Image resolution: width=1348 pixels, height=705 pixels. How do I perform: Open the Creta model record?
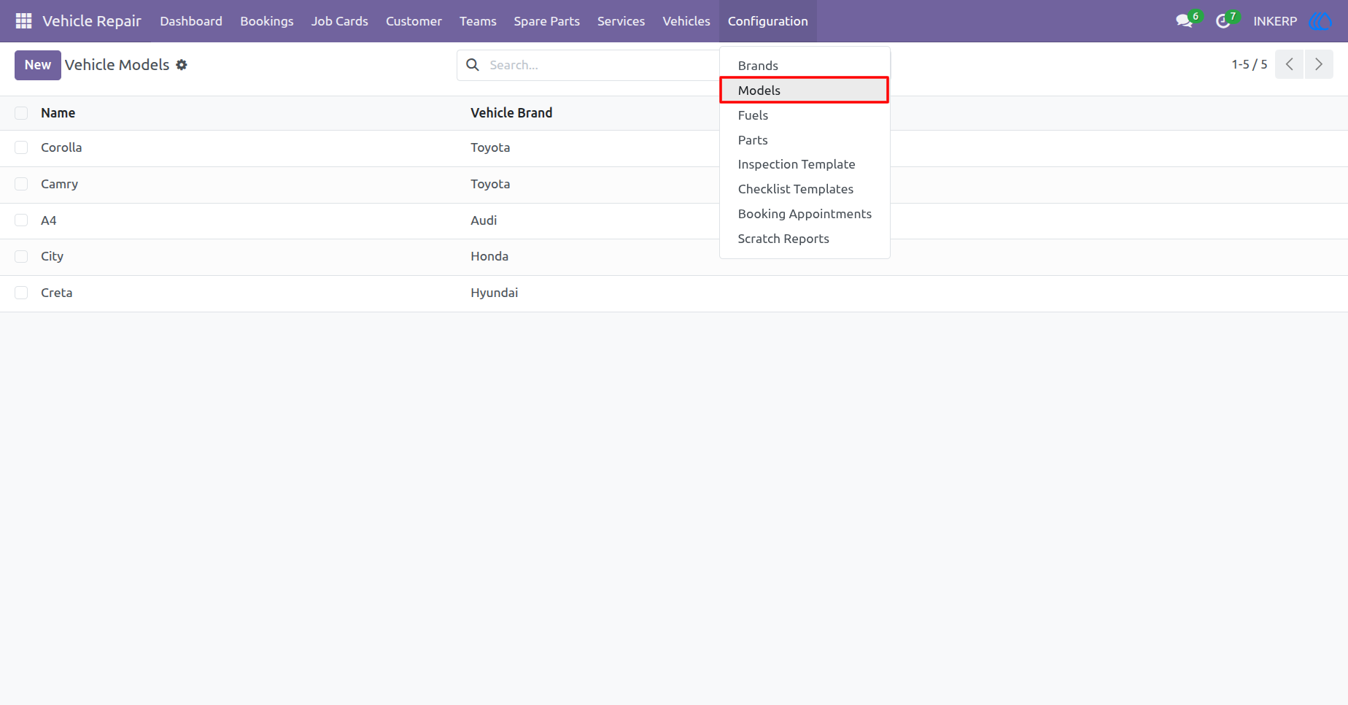click(x=56, y=293)
